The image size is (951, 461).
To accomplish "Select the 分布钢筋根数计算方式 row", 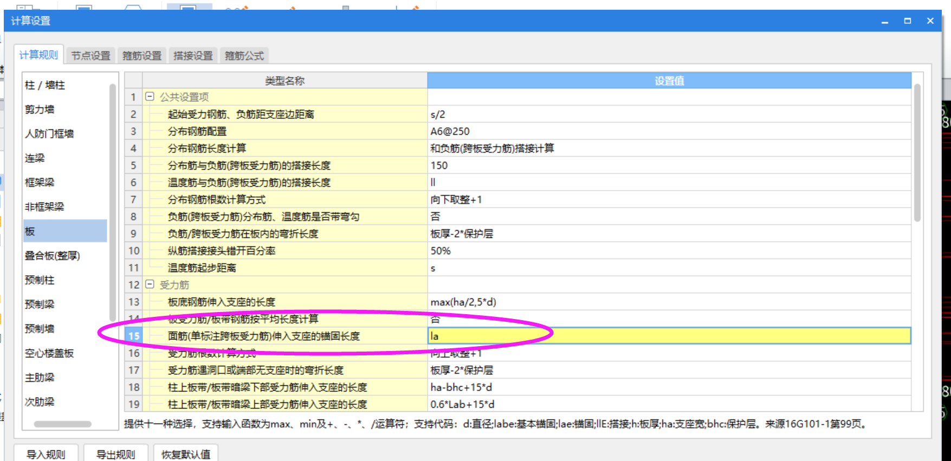I will point(285,199).
